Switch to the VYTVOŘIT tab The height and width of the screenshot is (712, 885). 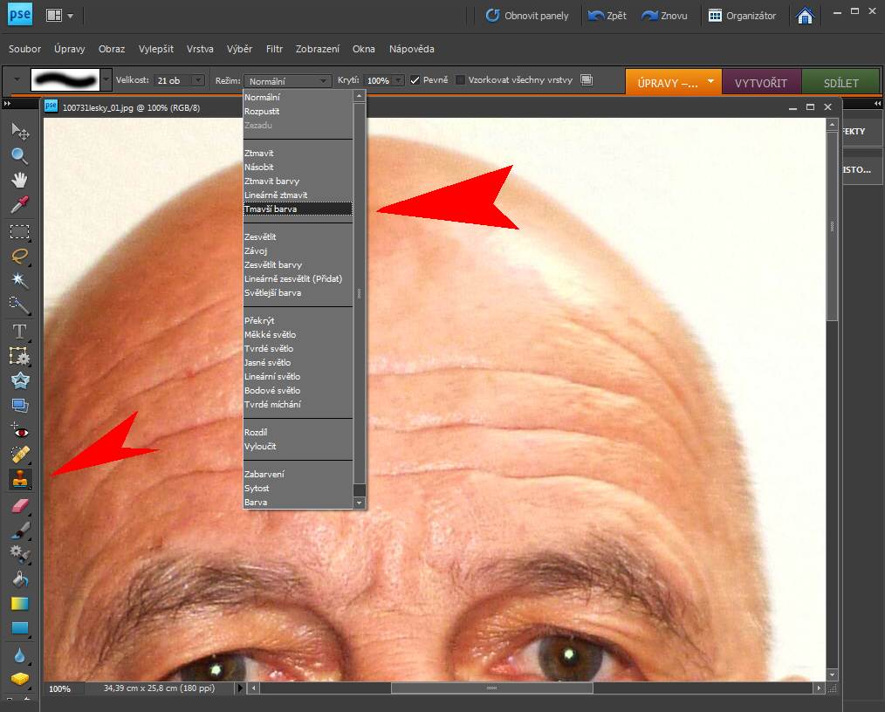tap(761, 83)
